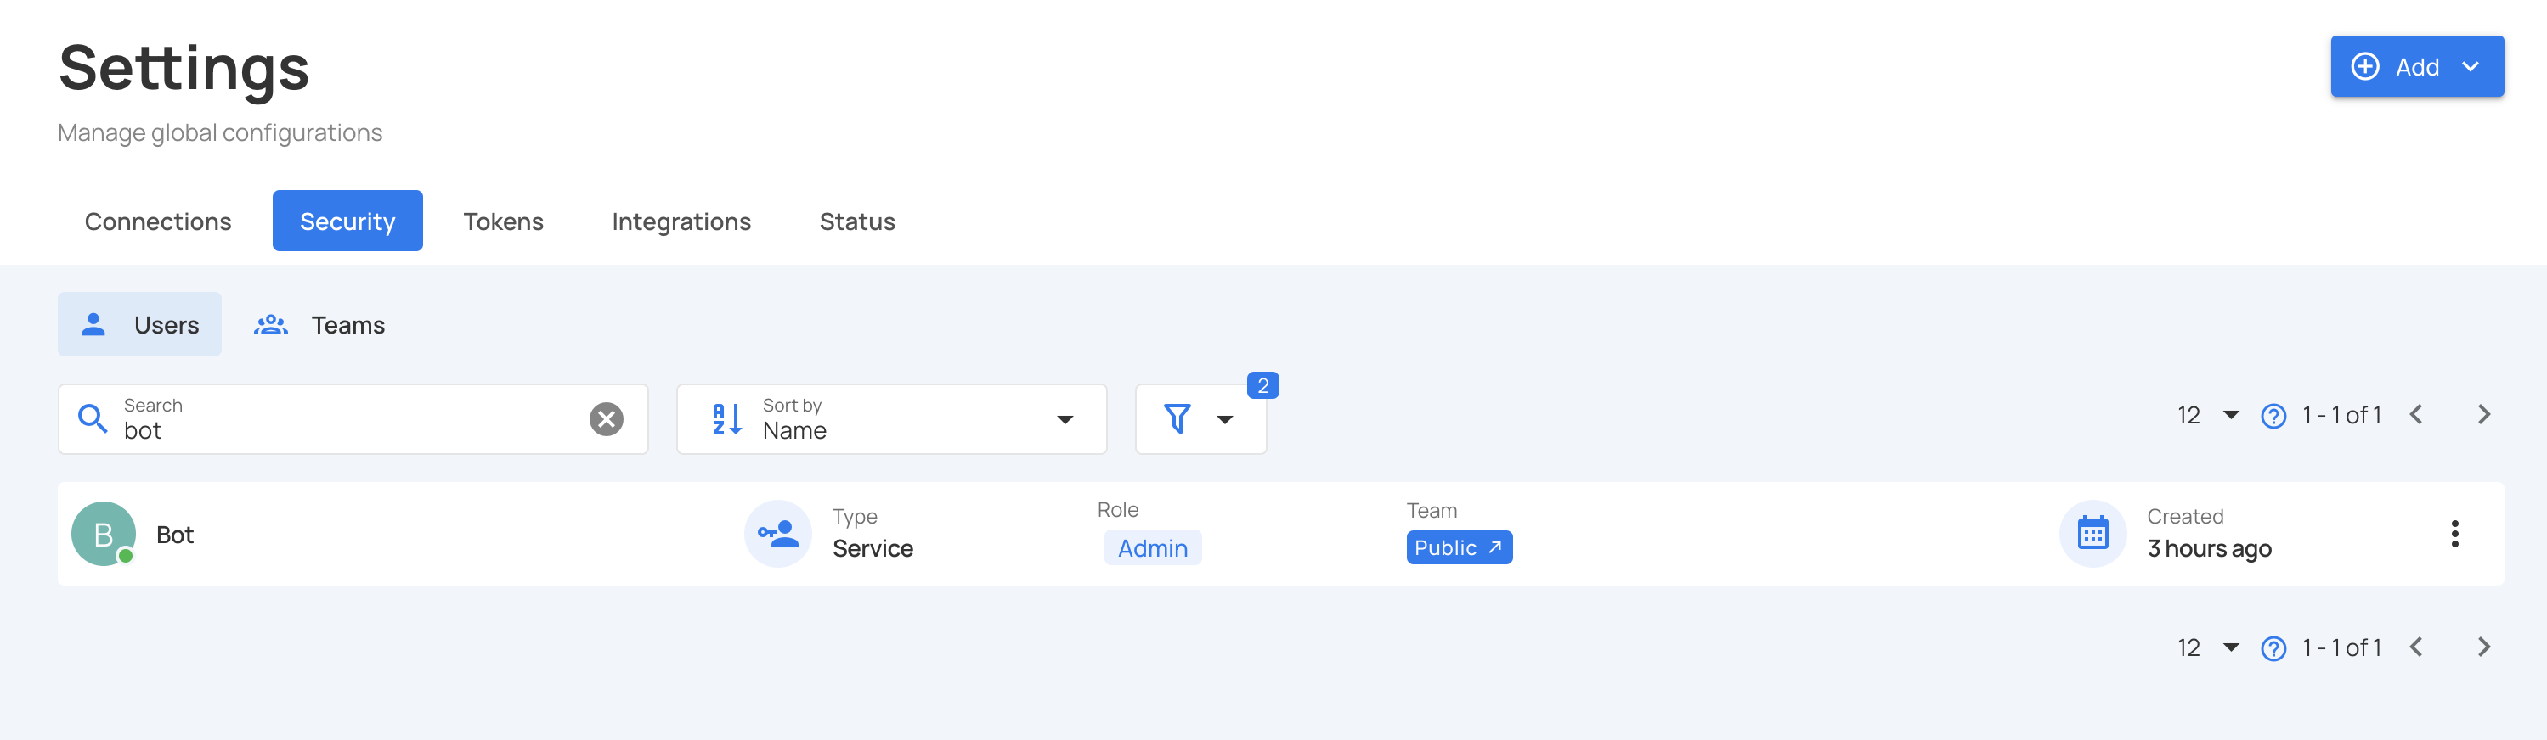
Task: Click the Bot avatar with online status dot
Action: pyautogui.click(x=102, y=534)
